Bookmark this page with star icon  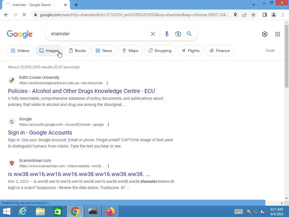click(x=253, y=15)
